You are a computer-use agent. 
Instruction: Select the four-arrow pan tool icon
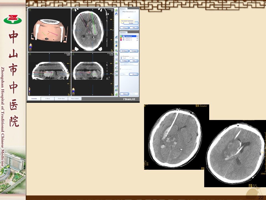click(x=116, y=42)
